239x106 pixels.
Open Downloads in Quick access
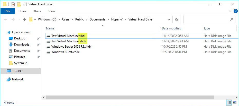tap(22, 45)
